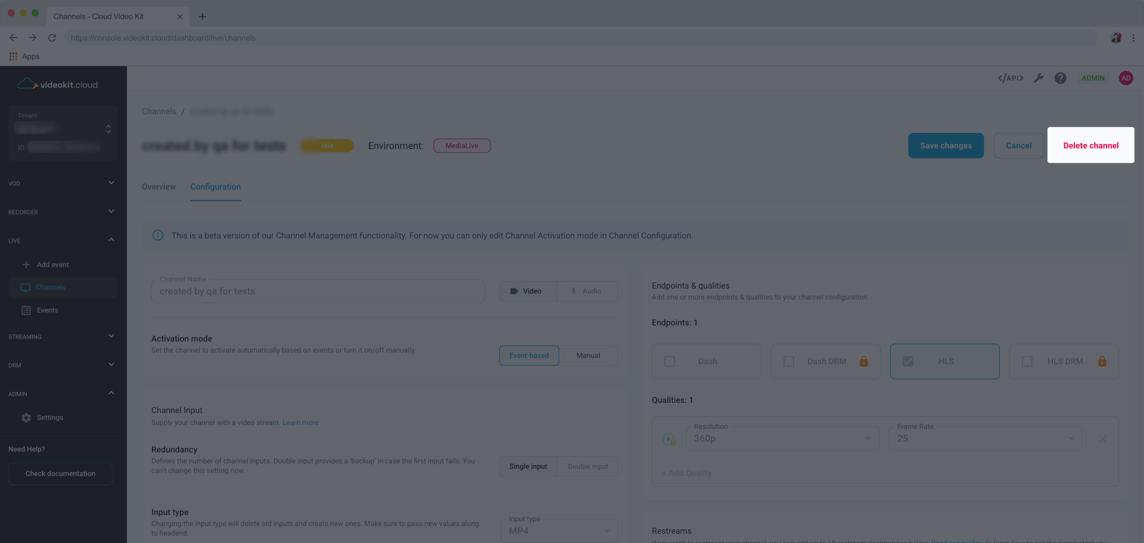Open the AD user avatar
This screenshot has width=1144, height=543.
(x=1126, y=78)
